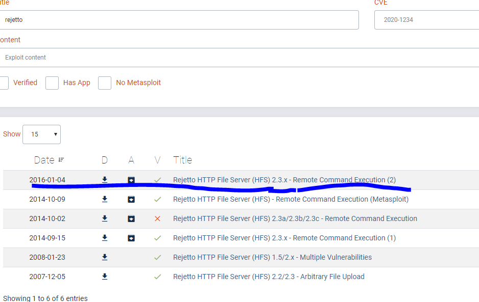Click the Title column header
This screenshot has width=479, height=302.
click(182, 160)
